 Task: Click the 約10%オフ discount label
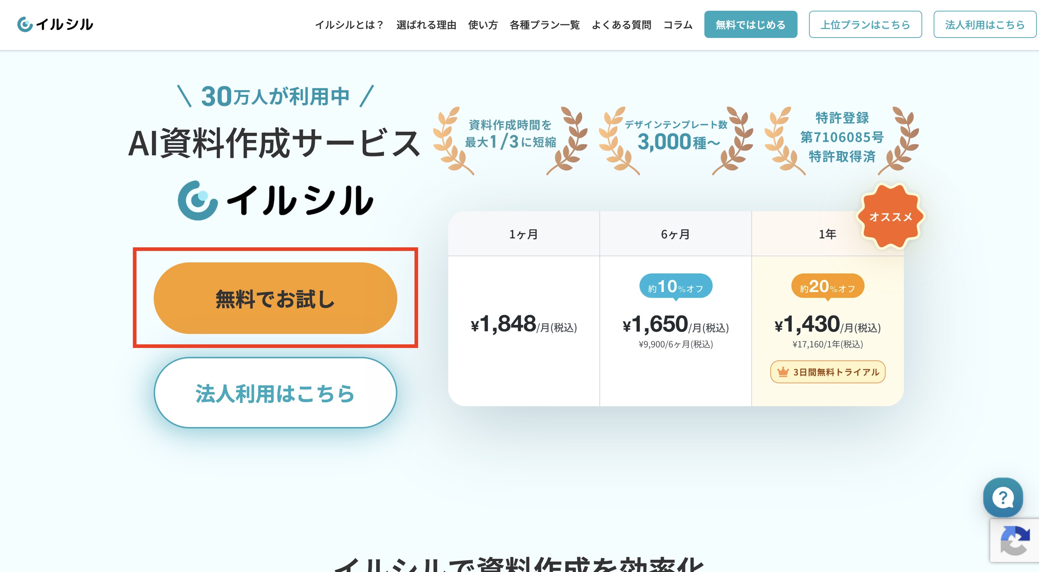(x=676, y=287)
